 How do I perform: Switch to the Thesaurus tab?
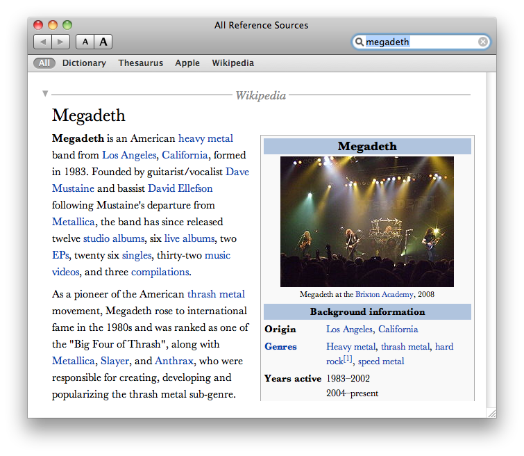tap(141, 63)
